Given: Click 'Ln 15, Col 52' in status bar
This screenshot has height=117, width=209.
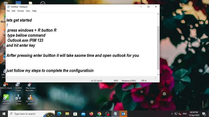Looking at the screenshot, I should (97, 81).
